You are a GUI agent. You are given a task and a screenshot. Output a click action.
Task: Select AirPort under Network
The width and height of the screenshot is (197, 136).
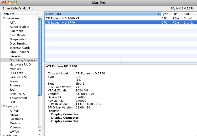[14, 111]
